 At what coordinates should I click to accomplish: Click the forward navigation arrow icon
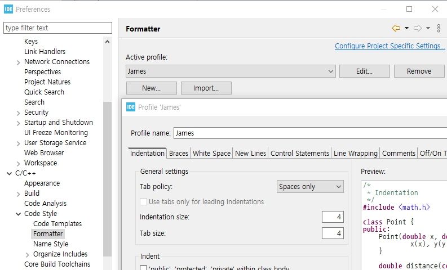point(418,28)
